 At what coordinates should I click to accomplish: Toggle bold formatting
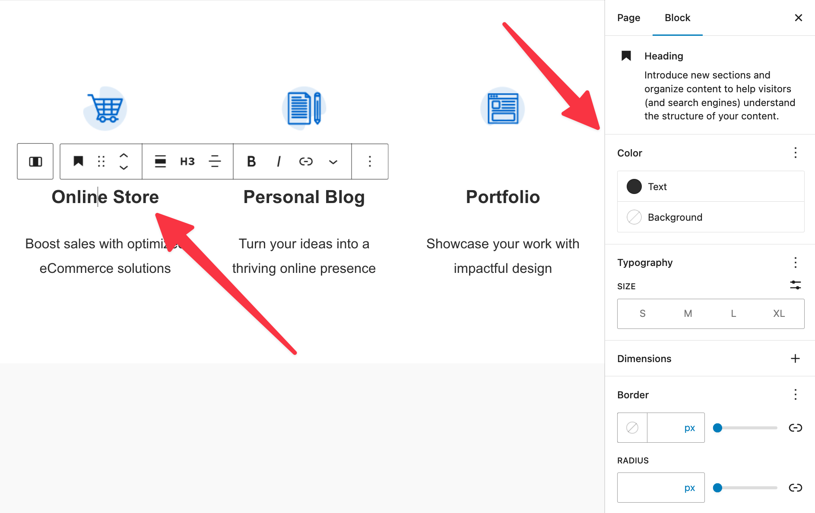click(251, 162)
